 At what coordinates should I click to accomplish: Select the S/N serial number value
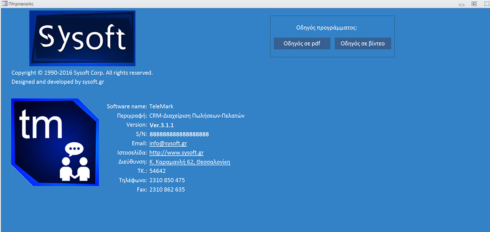tap(179, 134)
